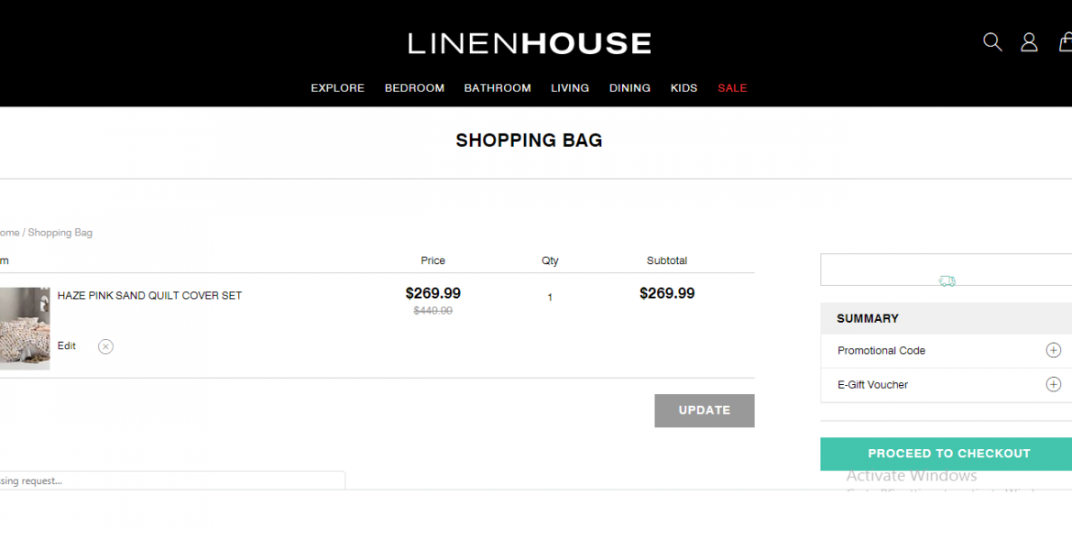Open the Kids menu

click(684, 88)
